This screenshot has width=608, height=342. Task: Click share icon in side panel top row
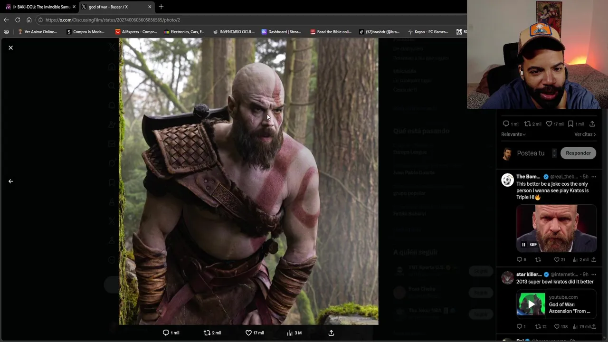coord(592,124)
